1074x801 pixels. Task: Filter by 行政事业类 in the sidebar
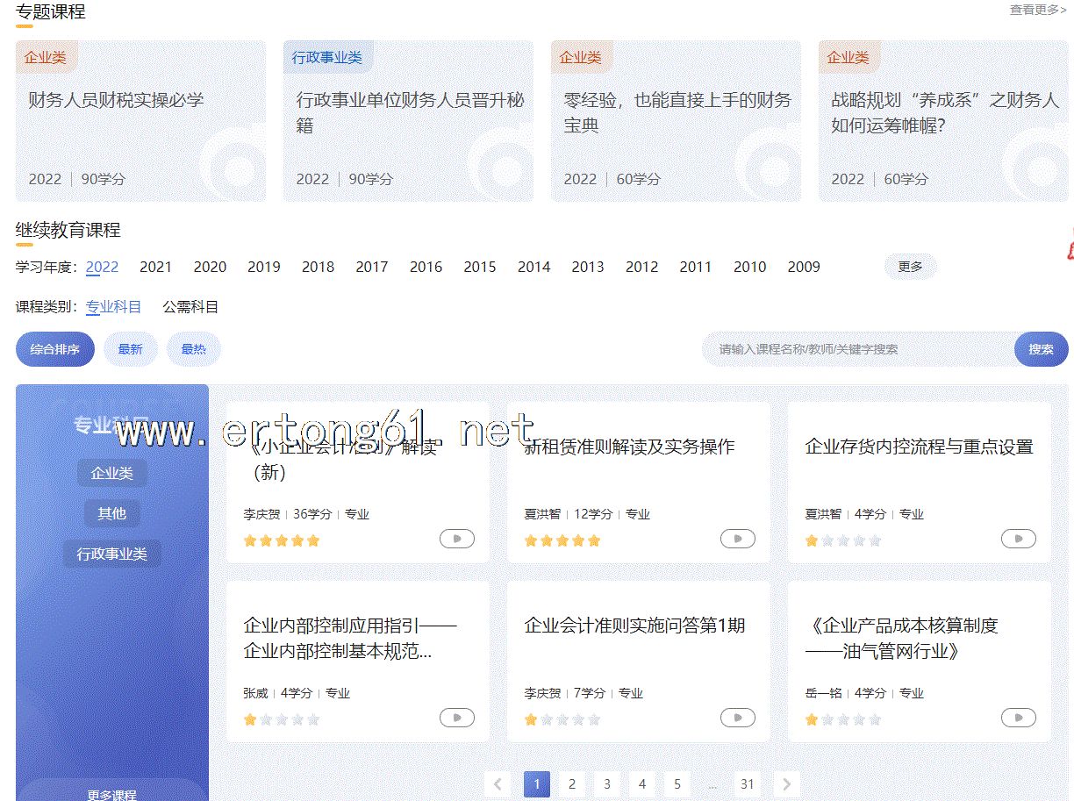tap(111, 554)
